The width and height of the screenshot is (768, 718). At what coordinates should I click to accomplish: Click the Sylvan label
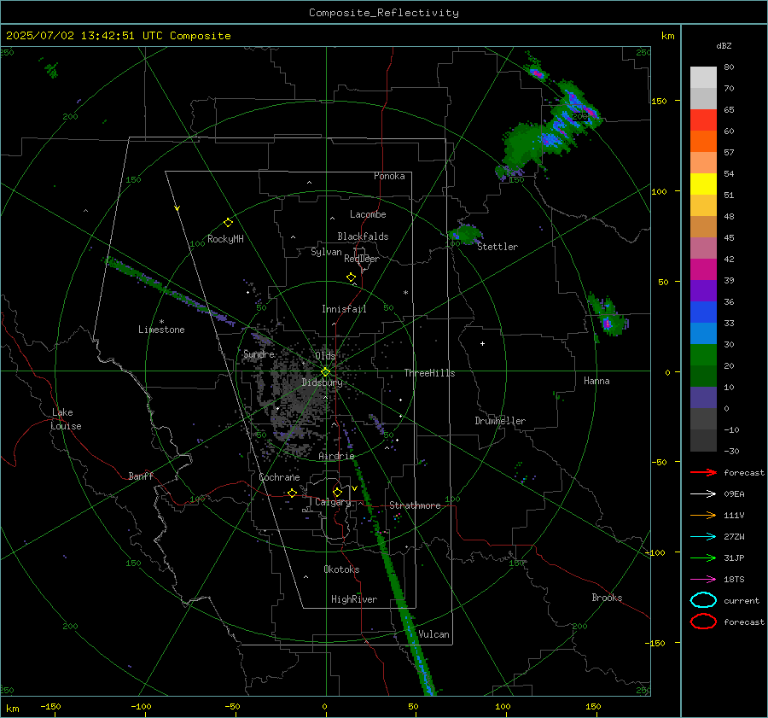point(326,252)
